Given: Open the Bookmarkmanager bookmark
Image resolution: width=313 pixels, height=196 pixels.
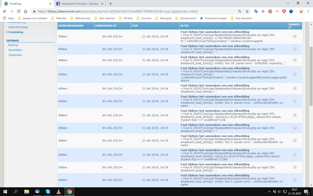Looking at the screenshot, I should 213,18.
